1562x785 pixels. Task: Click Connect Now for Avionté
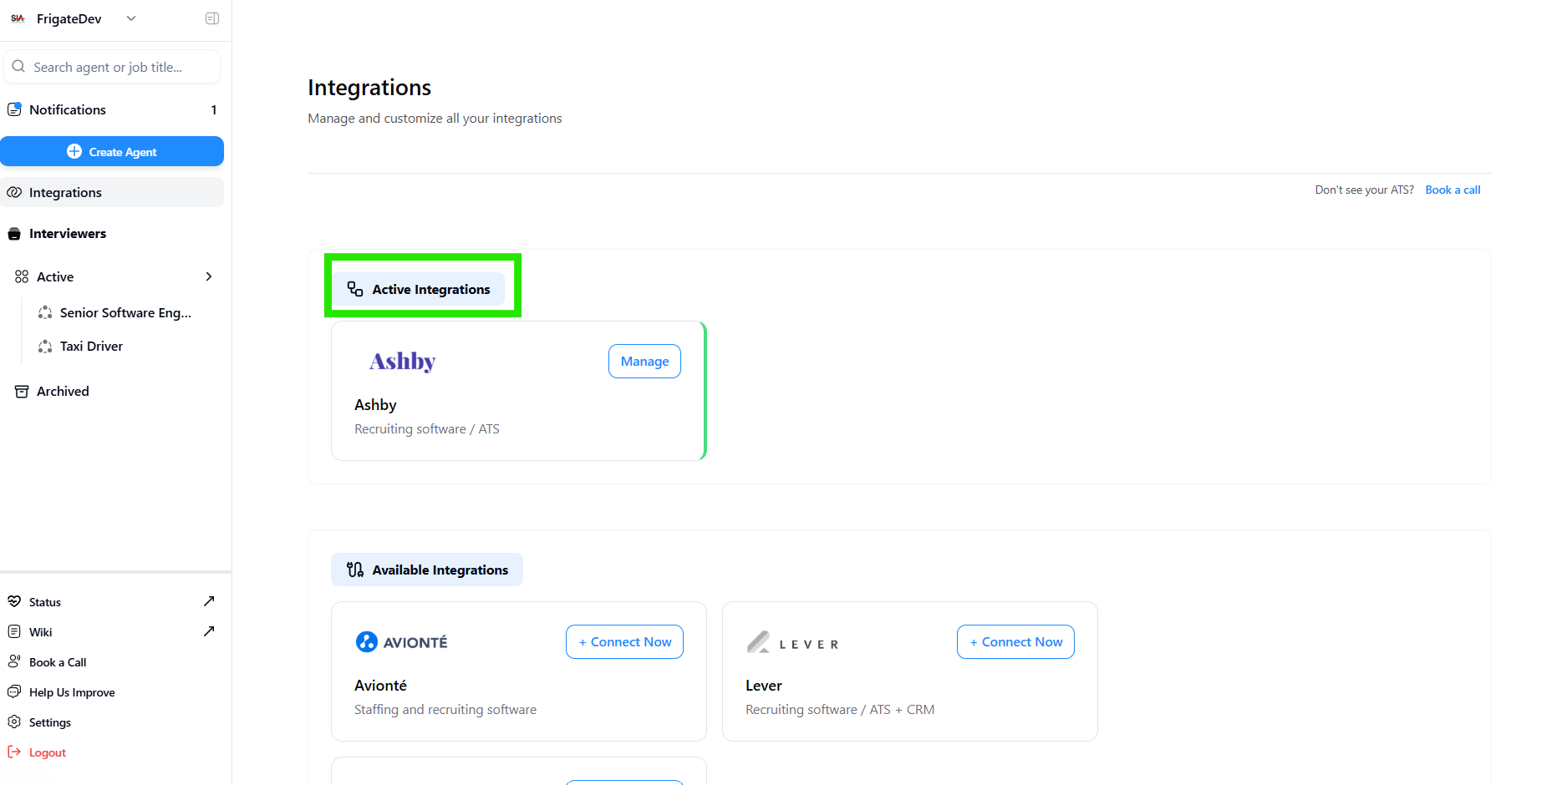pos(624,642)
